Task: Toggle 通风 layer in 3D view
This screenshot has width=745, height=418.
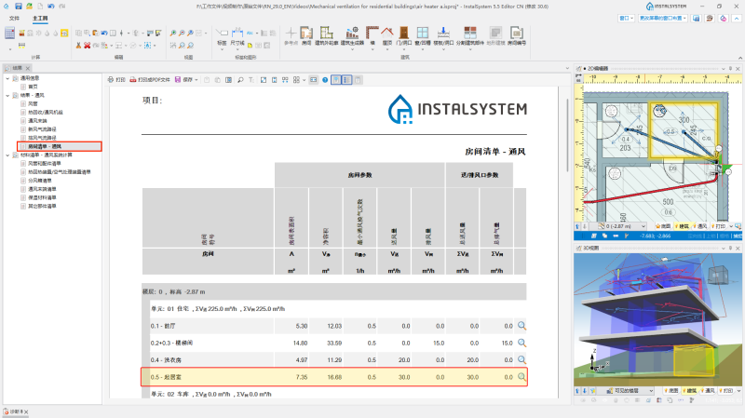Action: [x=708, y=390]
